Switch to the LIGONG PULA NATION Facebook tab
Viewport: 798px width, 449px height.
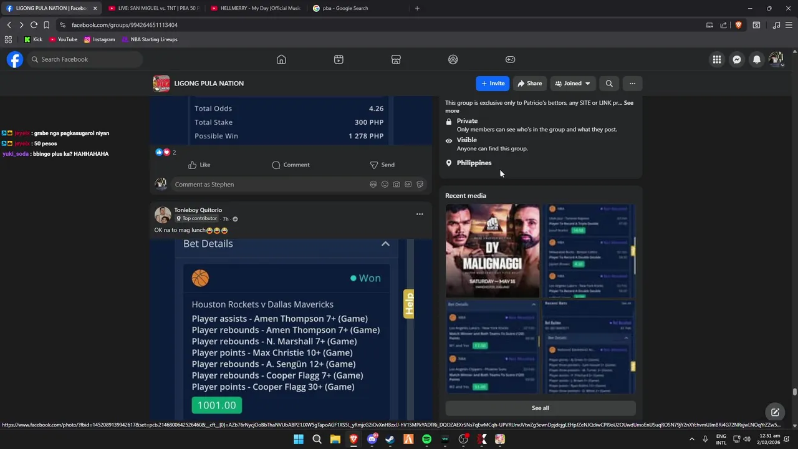tap(51, 8)
